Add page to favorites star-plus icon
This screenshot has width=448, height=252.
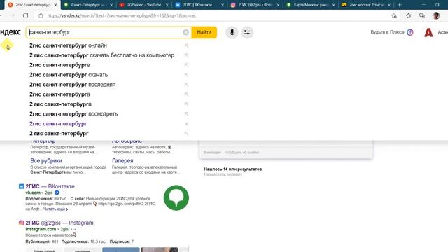coord(394,15)
